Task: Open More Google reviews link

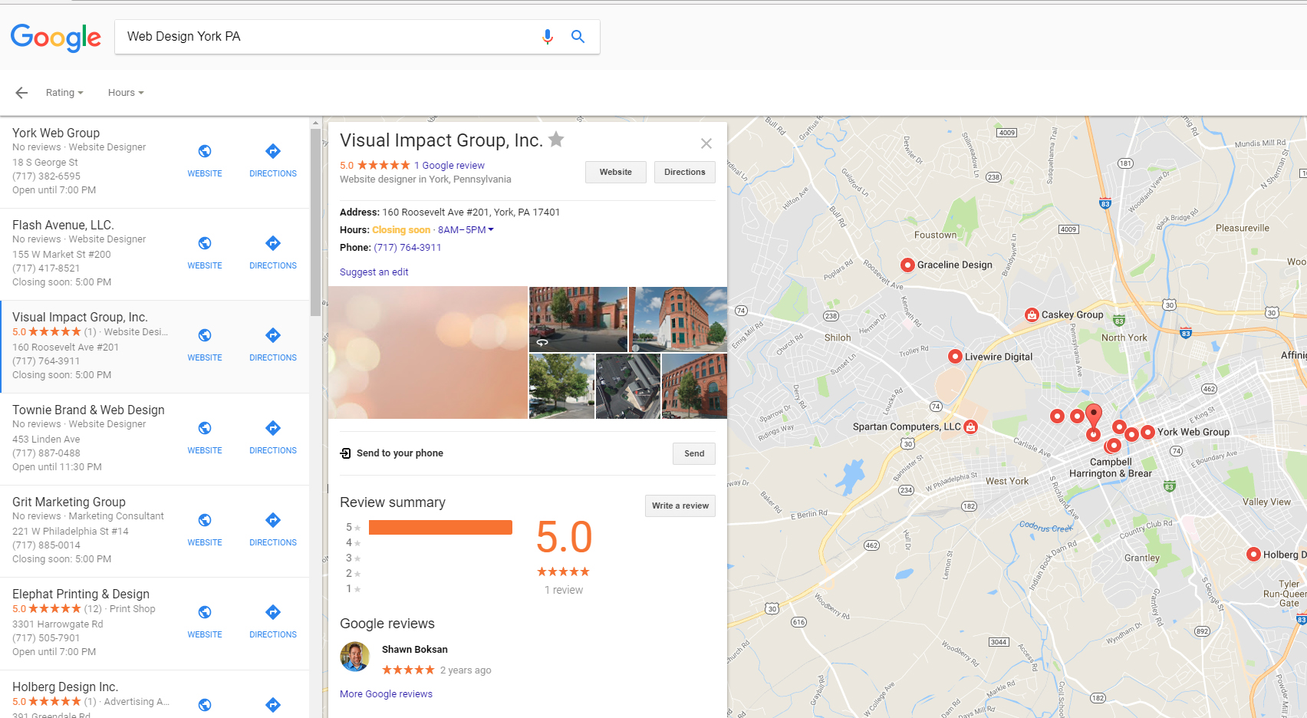Action: (386, 694)
